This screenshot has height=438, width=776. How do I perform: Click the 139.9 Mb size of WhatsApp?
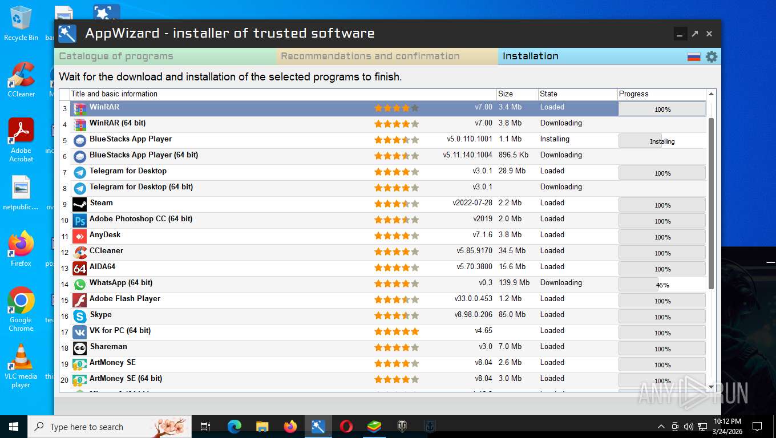(514, 282)
